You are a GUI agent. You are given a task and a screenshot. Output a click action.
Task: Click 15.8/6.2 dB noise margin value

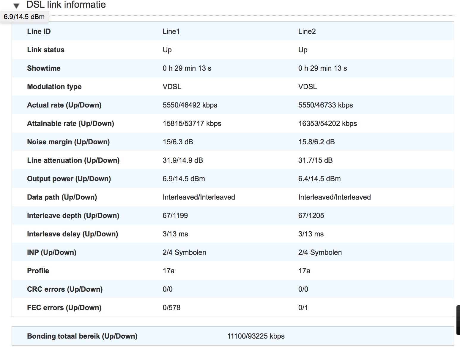click(316, 142)
